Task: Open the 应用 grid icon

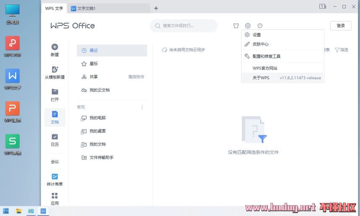Action: (x=55, y=195)
